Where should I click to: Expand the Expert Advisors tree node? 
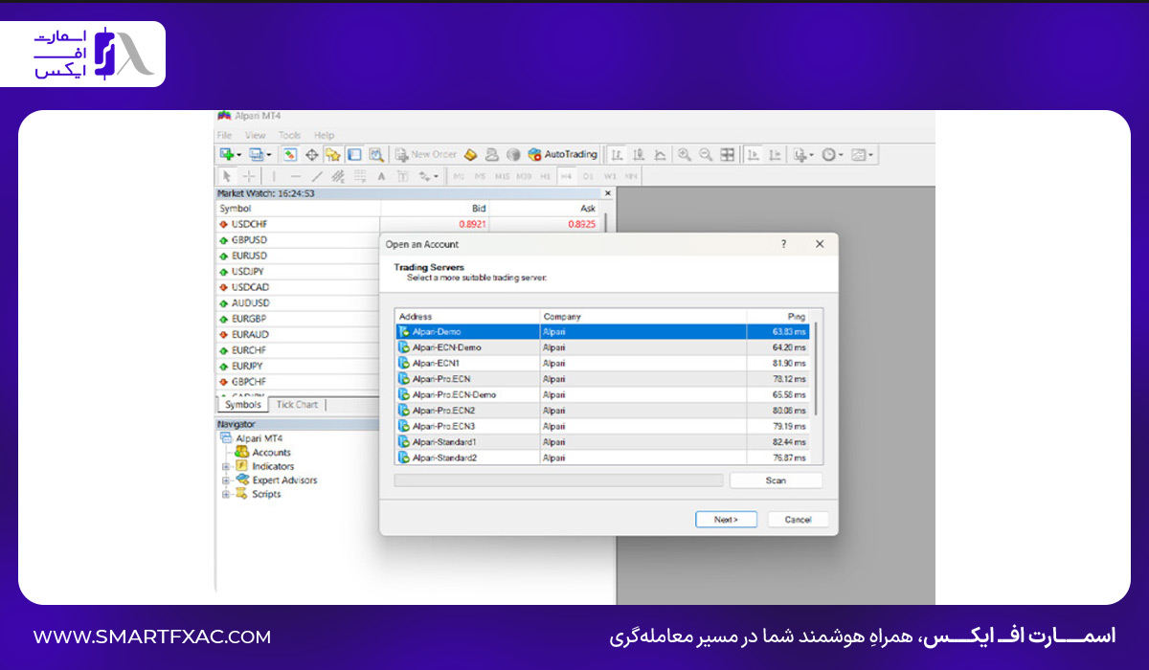(x=226, y=480)
